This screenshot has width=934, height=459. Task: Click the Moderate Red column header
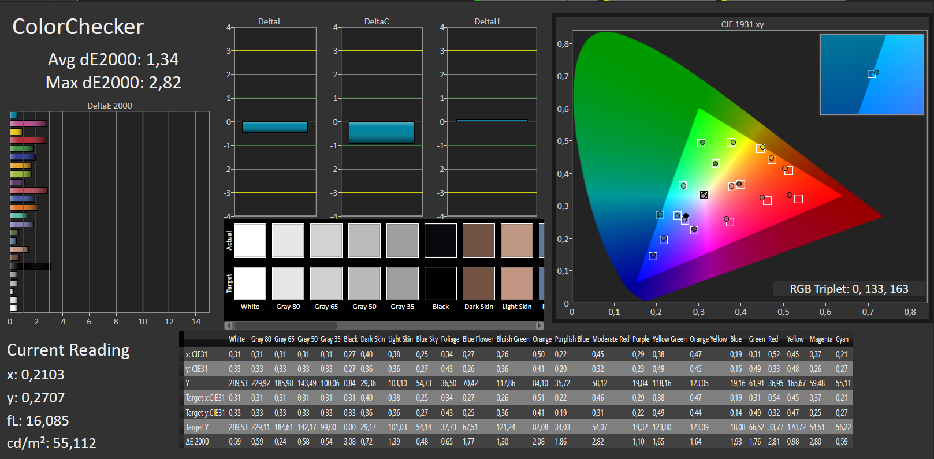(610, 339)
